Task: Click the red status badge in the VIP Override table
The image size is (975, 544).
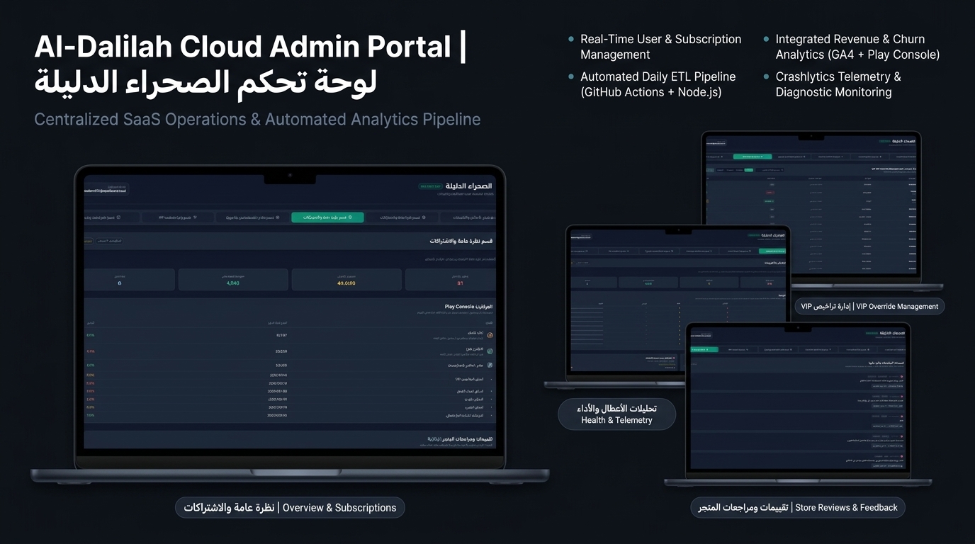Action: point(769,192)
